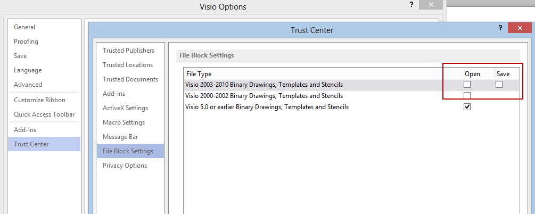Select the Visio 2000-2002 file type row

(351, 96)
